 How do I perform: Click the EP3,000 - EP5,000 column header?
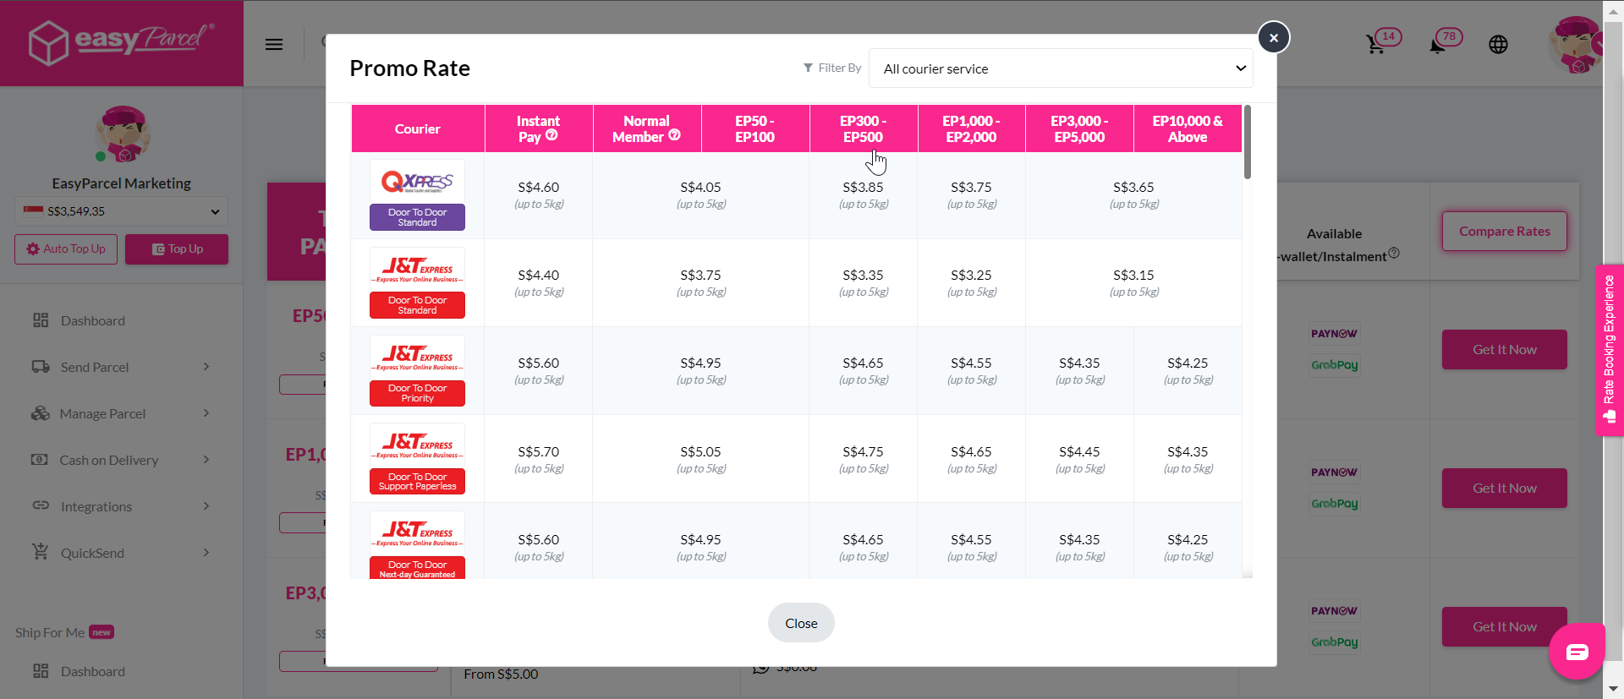pyautogui.click(x=1079, y=128)
